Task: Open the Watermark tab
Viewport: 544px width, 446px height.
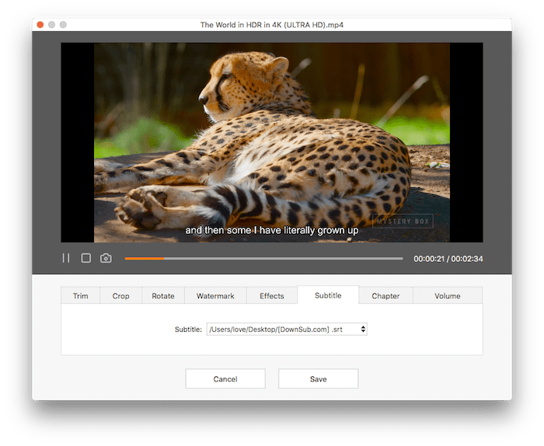Action: pos(215,296)
